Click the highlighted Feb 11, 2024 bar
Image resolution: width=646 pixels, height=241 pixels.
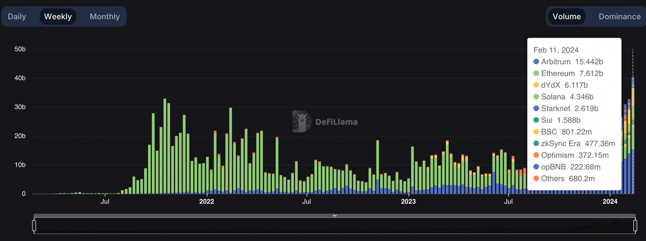click(x=633, y=136)
